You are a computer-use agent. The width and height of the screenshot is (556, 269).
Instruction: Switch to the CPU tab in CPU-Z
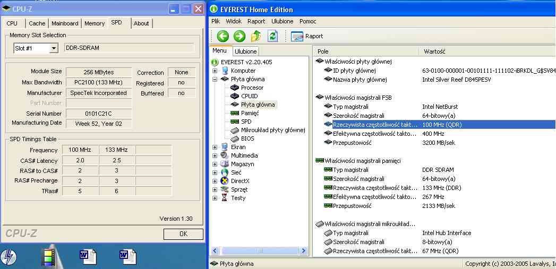[12, 23]
